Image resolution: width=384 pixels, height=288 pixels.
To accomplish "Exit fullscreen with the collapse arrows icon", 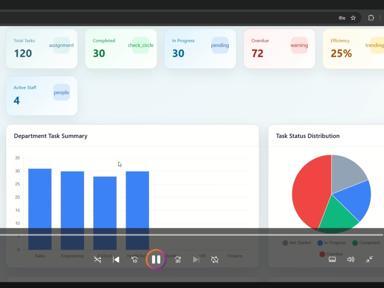I will pyautogui.click(x=369, y=259).
